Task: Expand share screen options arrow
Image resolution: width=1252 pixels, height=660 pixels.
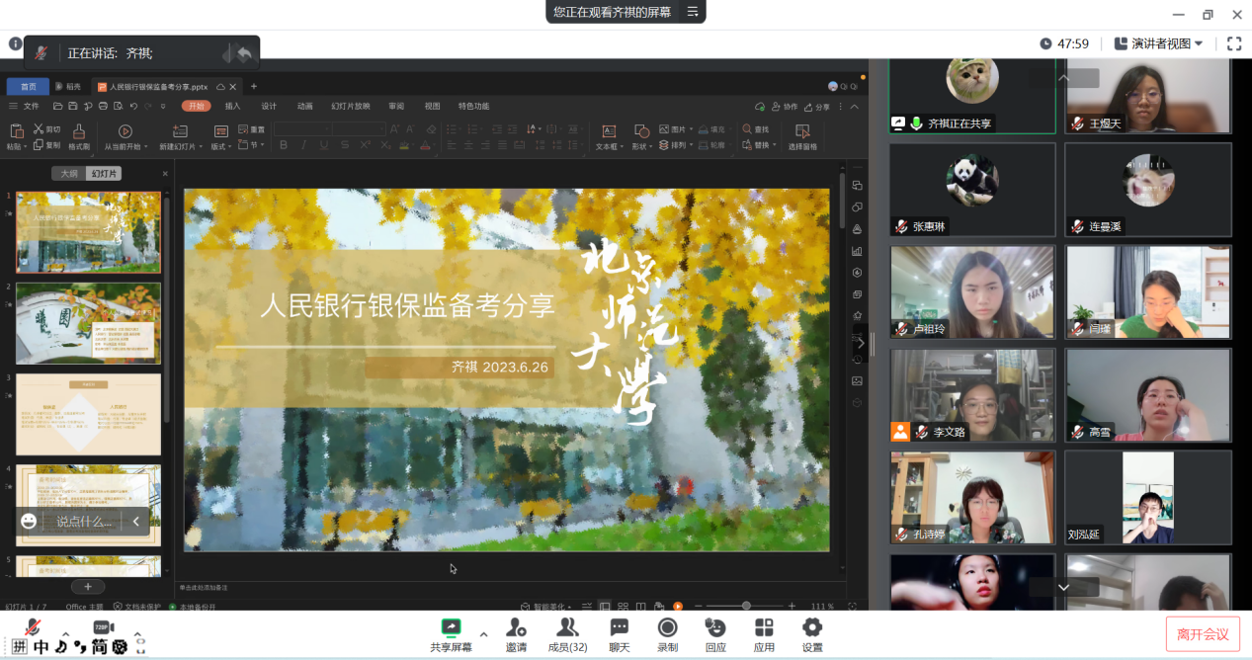Action: 483,634
